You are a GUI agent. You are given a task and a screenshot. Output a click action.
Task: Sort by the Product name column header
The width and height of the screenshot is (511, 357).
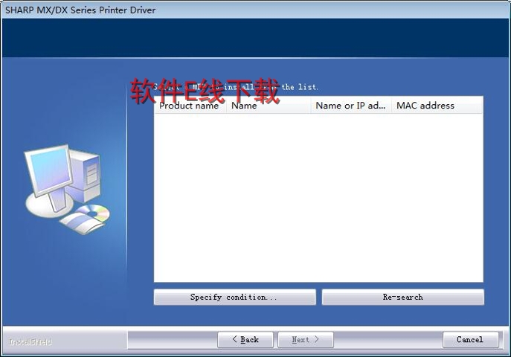click(x=189, y=106)
